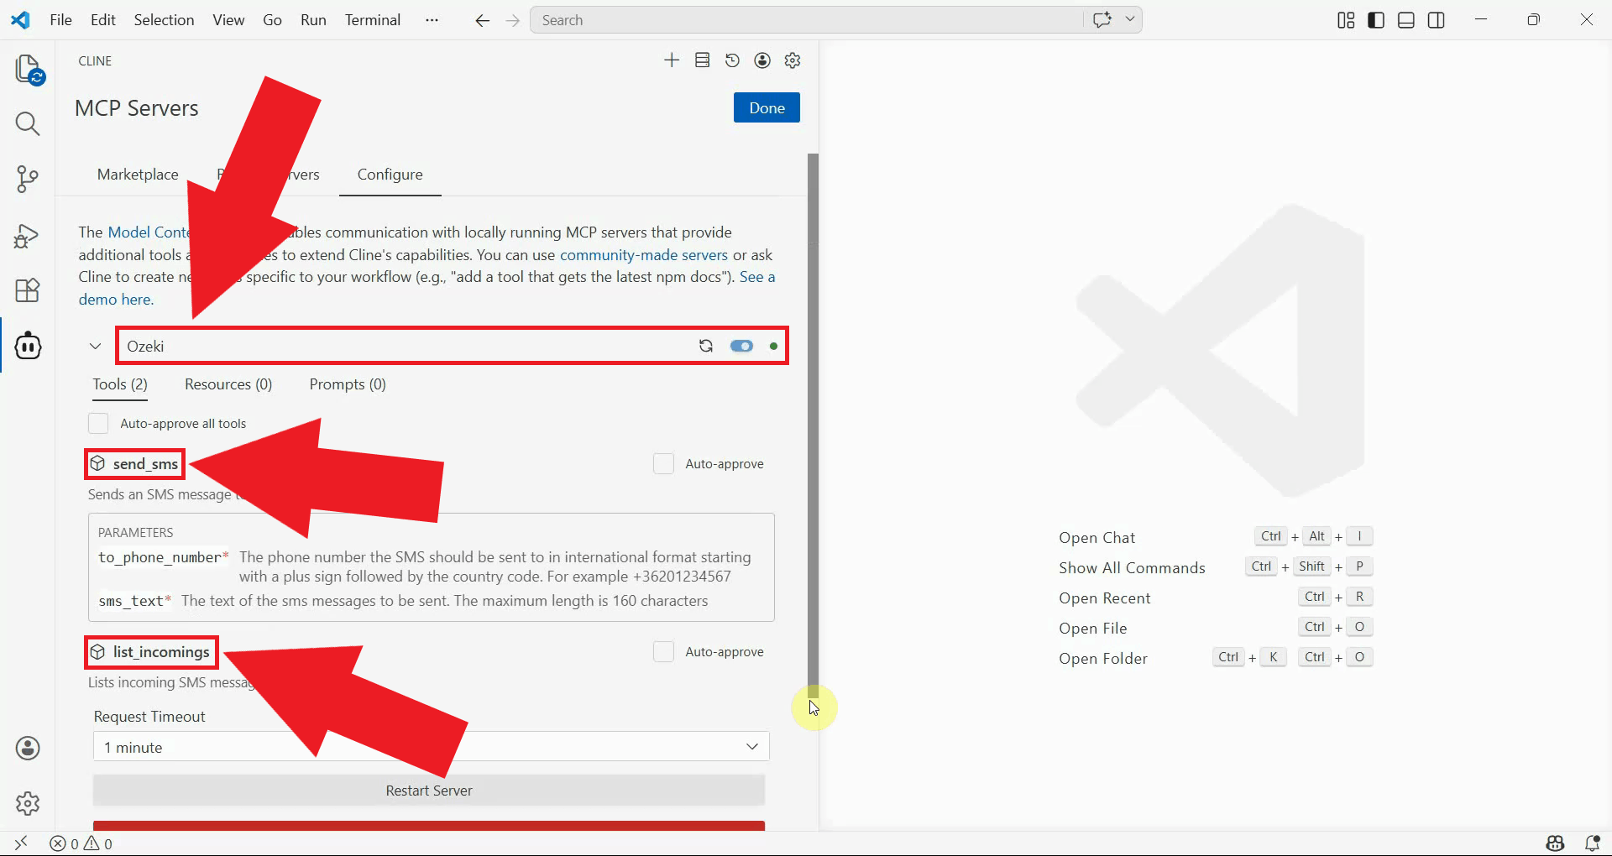Toggle primary side bar visibility
This screenshot has height=856, width=1612.
(x=1376, y=20)
